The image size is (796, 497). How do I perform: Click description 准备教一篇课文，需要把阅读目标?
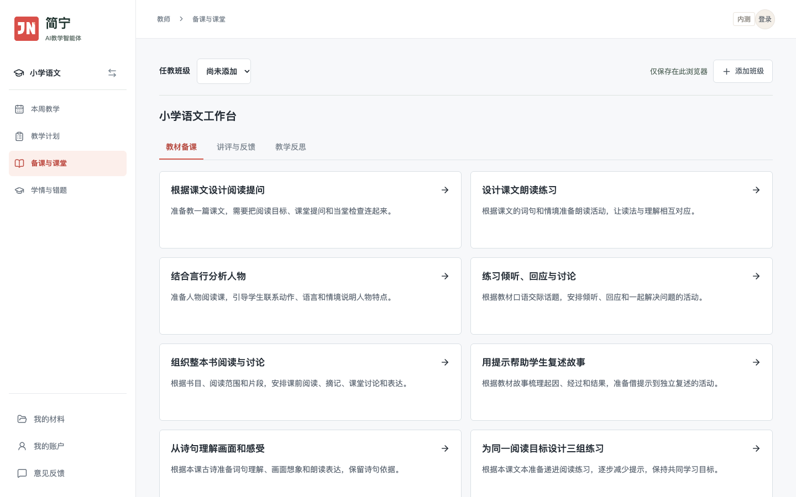[283, 211]
